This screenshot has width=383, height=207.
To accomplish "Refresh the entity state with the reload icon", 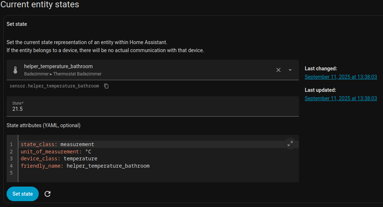I will pos(48,194).
